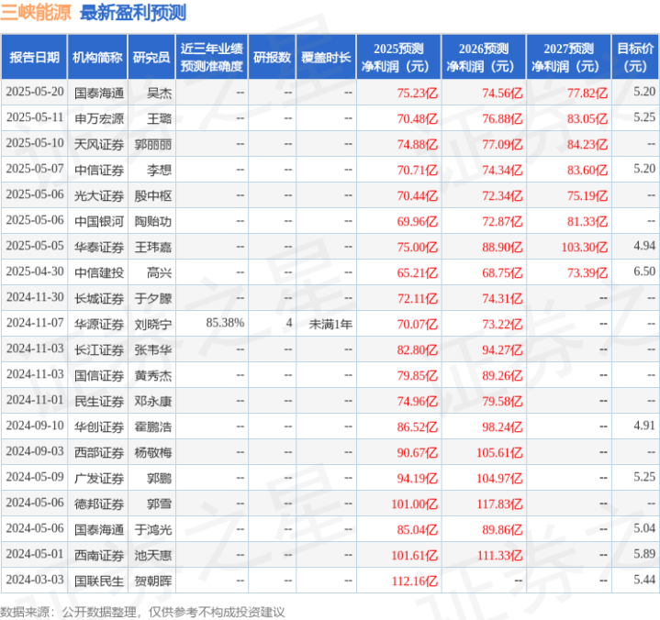Click the 105.61亿 forecast value
Image resolution: width=660 pixels, height=620 pixels.
tap(499, 452)
